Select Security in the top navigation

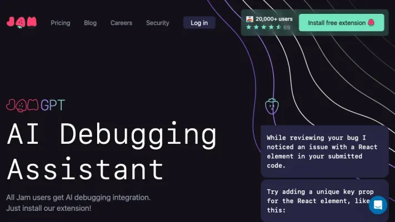[157, 23]
